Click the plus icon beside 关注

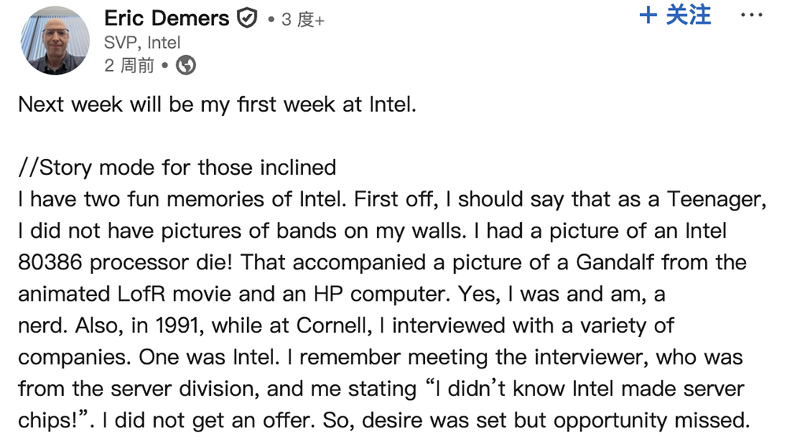pos(648,16)
